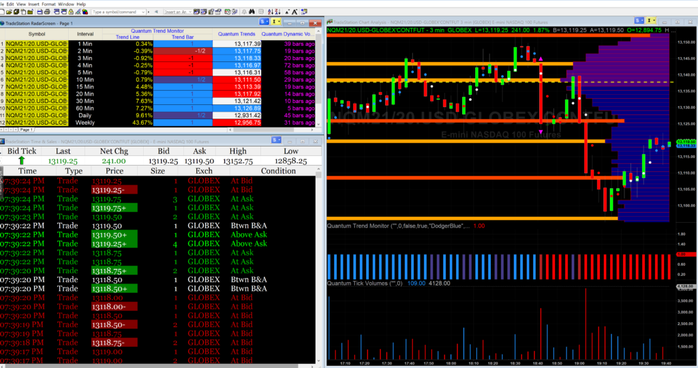Open the command box dropdown arrow
Image resolution: width=698 pixels, height=368 pixels.
point(143,12)
